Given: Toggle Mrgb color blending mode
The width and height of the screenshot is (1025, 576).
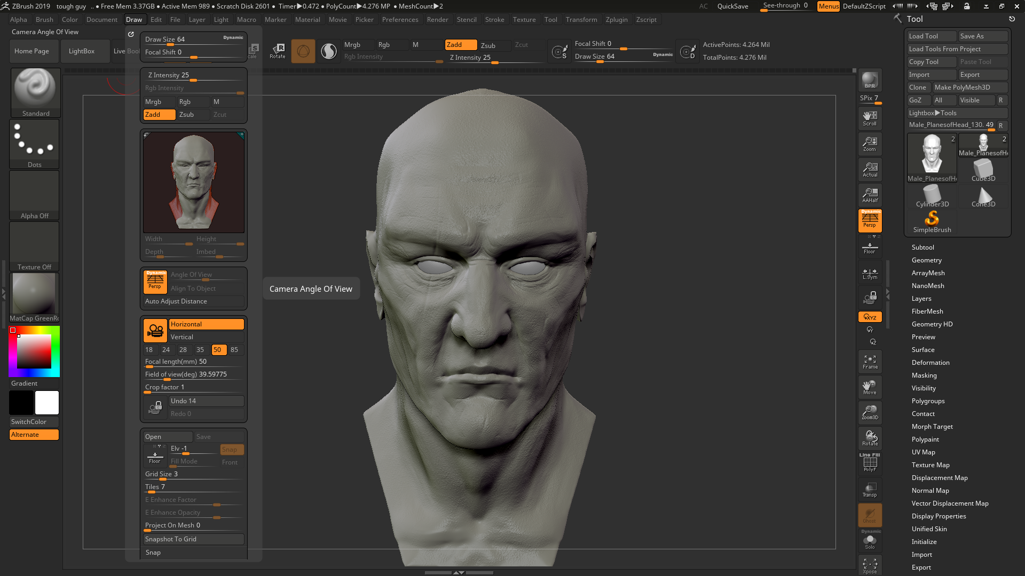Looking at the screenshot, I should 352,44.
